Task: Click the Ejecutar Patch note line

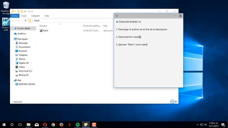Action: pyautogui.click(x=131, y=44)
